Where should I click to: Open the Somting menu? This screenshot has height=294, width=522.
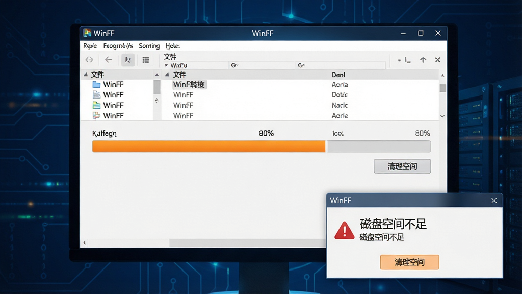tap(149, 46)
